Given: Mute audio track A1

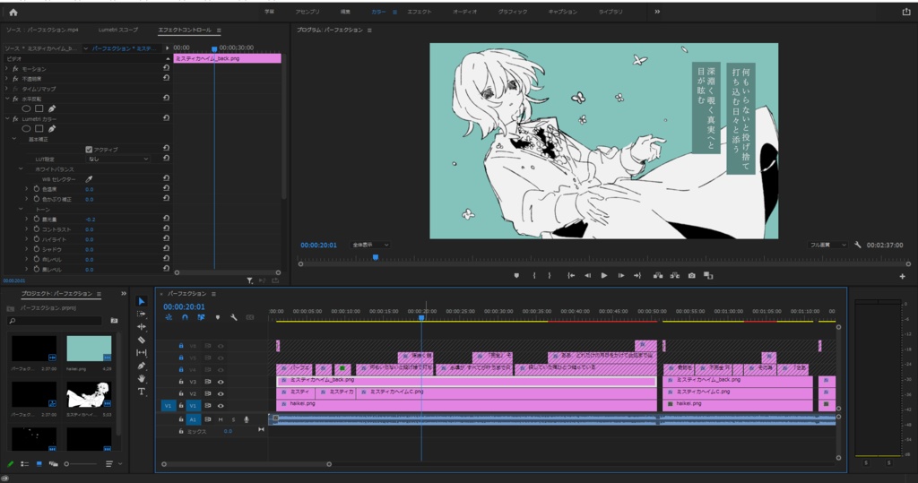Looking at the screenshot, I should pyautogui.click(x=221, y=419).
